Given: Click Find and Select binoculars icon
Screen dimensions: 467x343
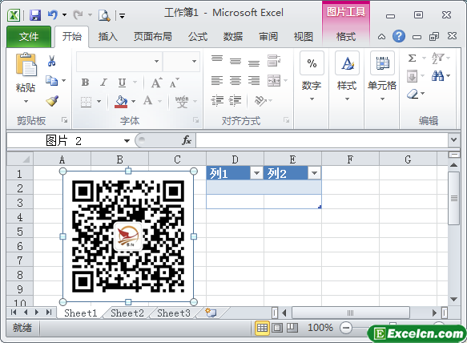Looking at the screenshot, I should [x=438, y=76].
